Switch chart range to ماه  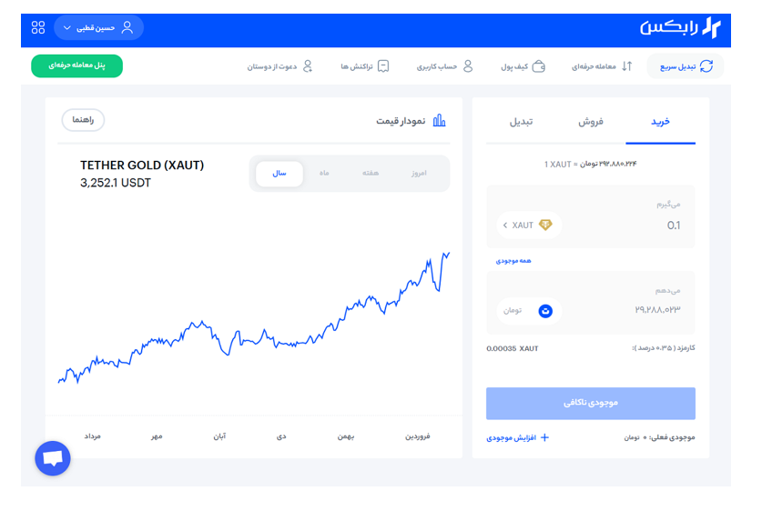pyautogui.click(x=324, y=173)
